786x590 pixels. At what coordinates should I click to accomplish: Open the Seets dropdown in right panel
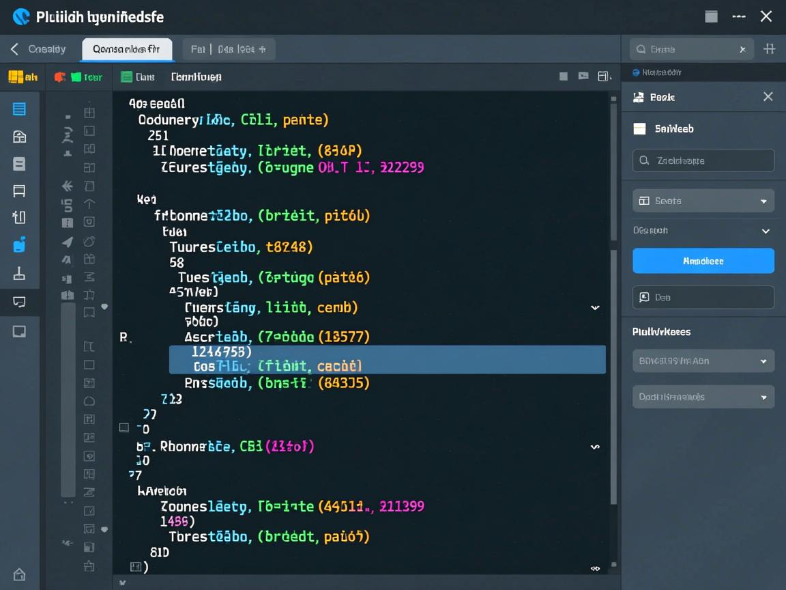coord(703,201)
